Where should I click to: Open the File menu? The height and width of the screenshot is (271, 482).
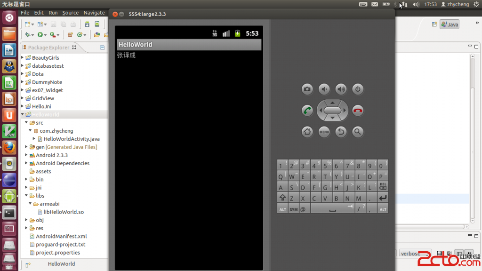pyautogui.click(x=25, y=13)
